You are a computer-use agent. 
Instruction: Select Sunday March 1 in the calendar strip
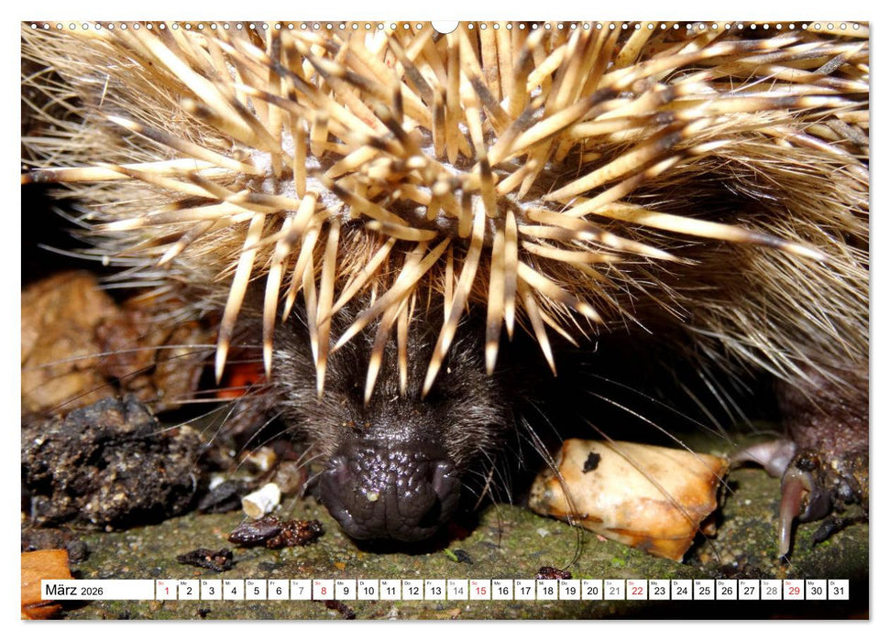click(166, 590)
